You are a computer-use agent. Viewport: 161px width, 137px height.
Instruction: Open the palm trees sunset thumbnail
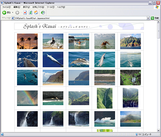click(27, 41)
